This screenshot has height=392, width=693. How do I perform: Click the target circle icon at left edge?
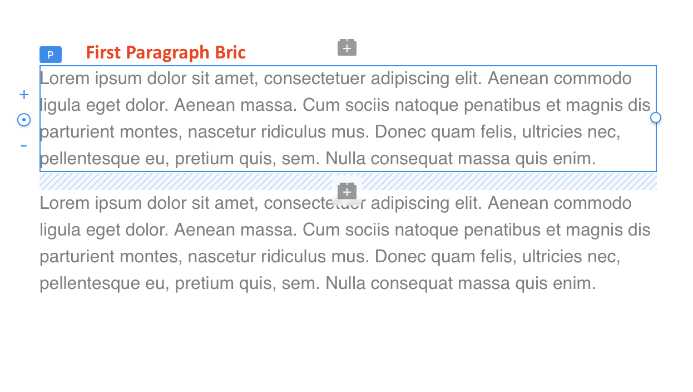point(24,120)
